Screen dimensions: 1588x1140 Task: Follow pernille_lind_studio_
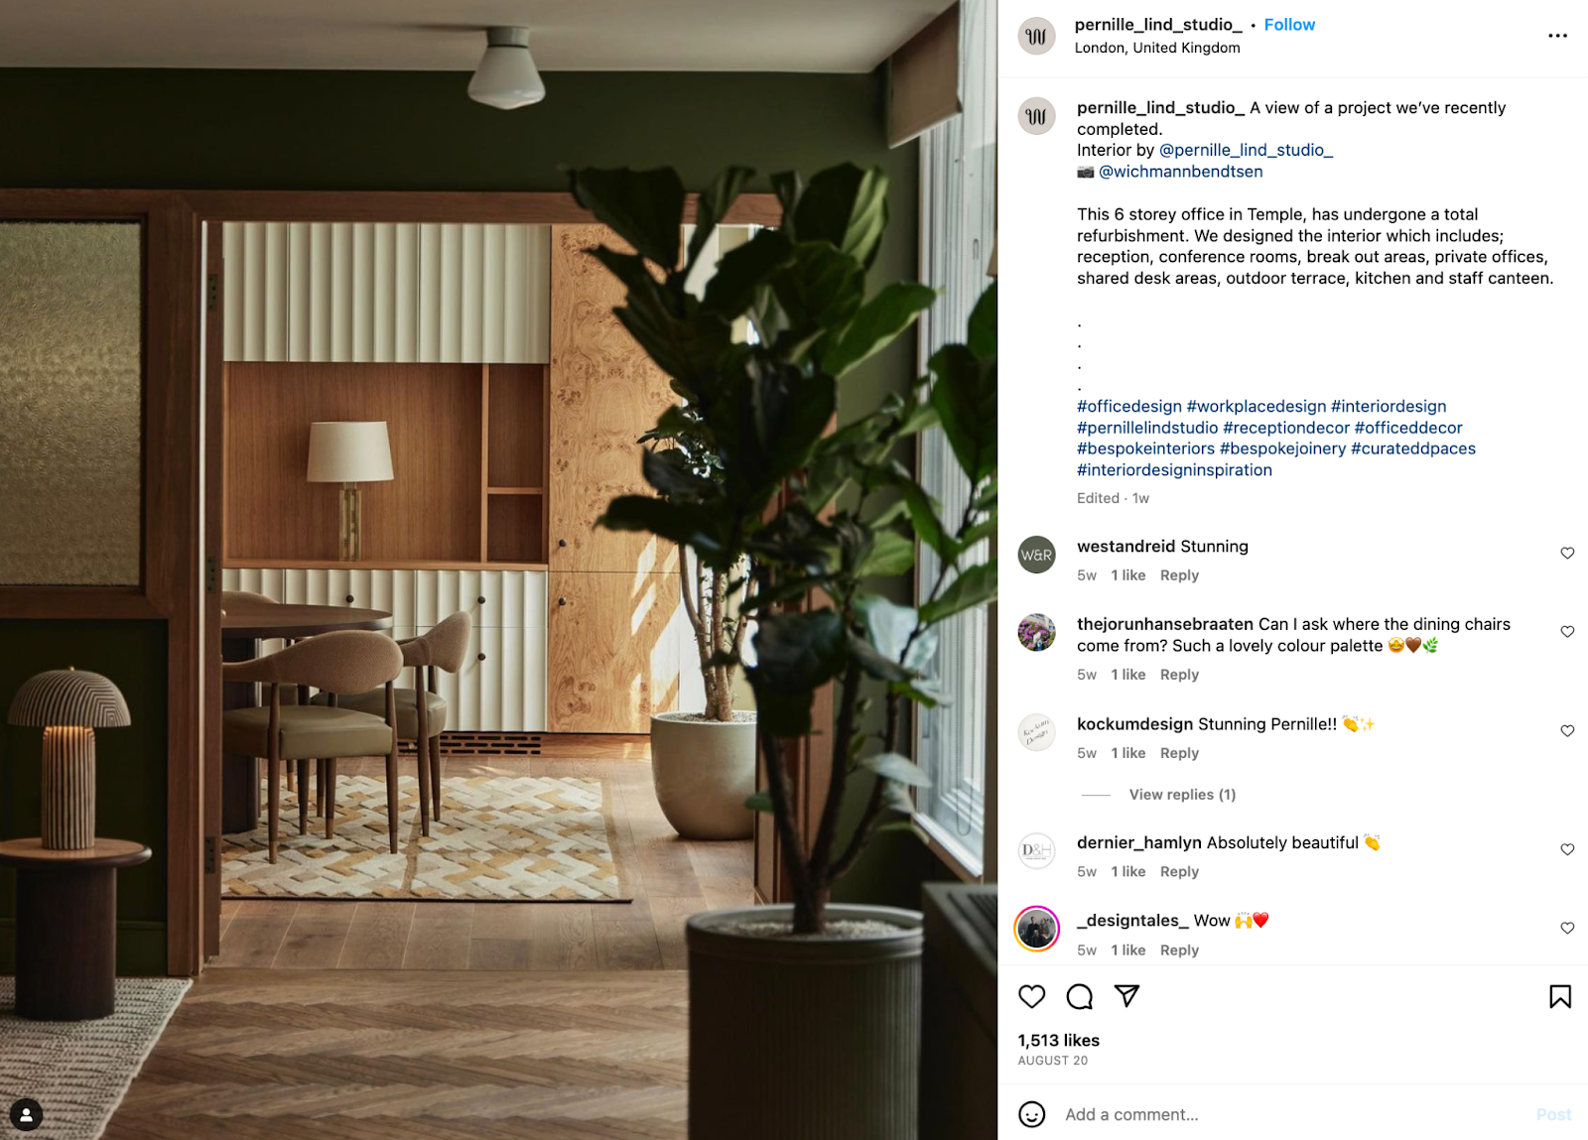coord(1289,25)
